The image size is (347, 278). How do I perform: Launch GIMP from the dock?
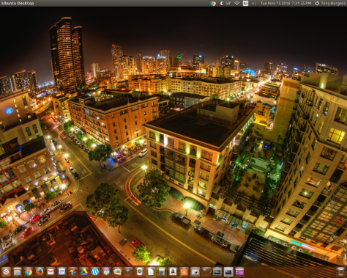tap(128, 271)
